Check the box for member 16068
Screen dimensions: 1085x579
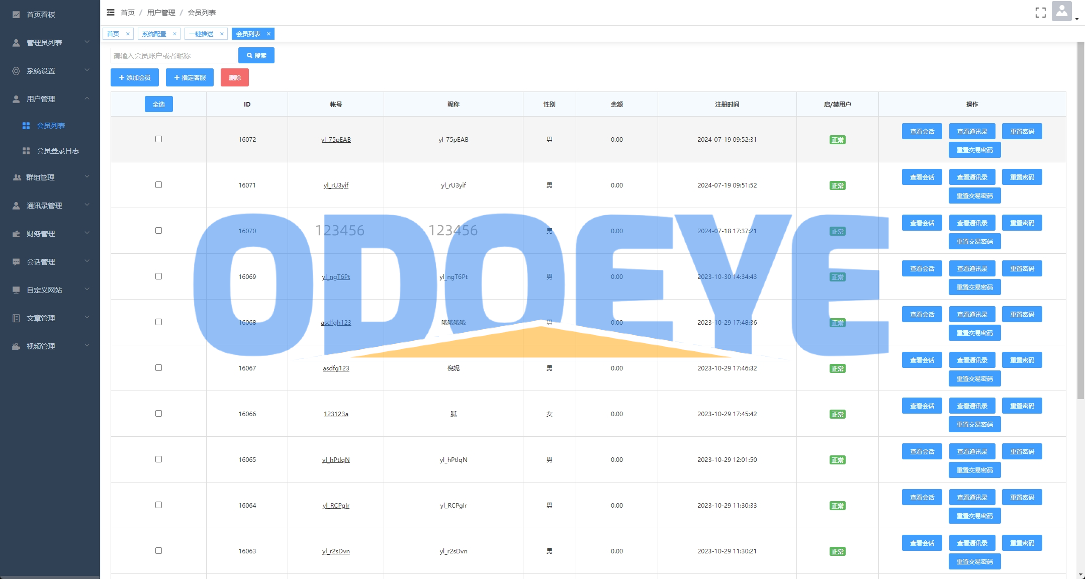[158, 322]
